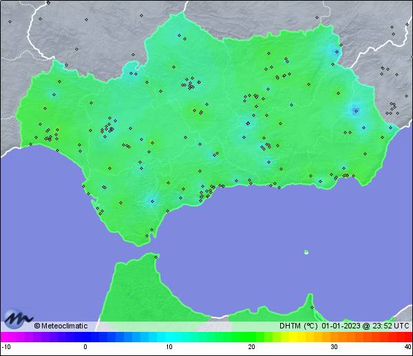The image size is (413, 356).
Task: Click the -10 label on temperature scale
Action: [x=6, y=347]
